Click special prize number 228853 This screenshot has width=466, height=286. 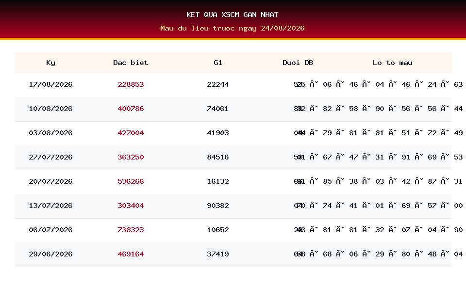[131, 84]
